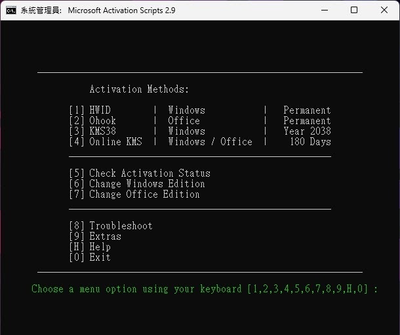Image resolution: width=400 pixels, height=335 pixels.
Task: Click the [9] Extras option
Action: click(95, 236)
